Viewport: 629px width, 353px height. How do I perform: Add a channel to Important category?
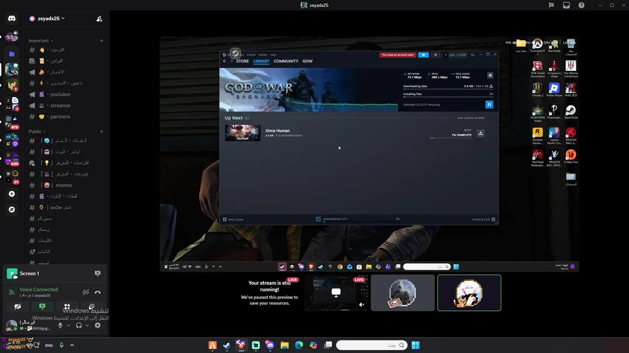click(x=101, y=41)
